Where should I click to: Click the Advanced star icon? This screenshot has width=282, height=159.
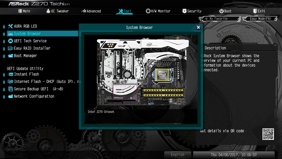pyautogui.click(x=84, y=11)
